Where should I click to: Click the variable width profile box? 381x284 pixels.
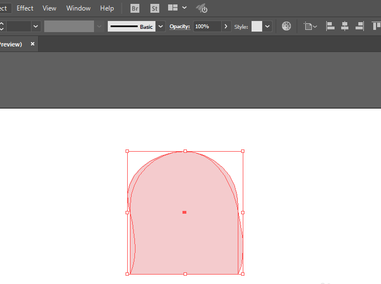click(x=69, y=26)
